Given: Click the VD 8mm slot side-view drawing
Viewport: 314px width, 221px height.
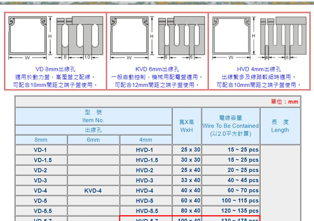Looking at the screenshot, I should [79, 36].
